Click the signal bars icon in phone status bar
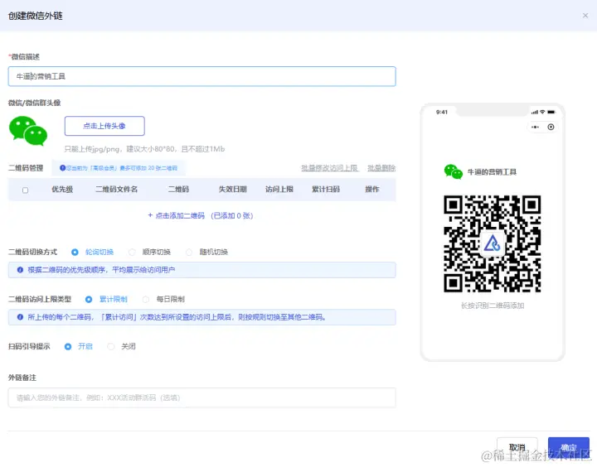 pos(535,112)
